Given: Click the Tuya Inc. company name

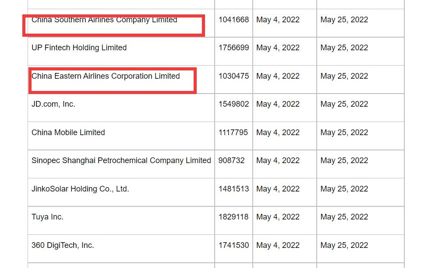Looking at the screenshot, I should (x=47, y=217).
